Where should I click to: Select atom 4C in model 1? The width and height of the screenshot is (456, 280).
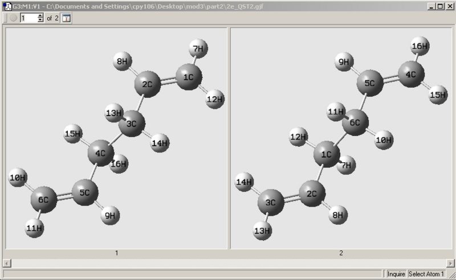(101, 153)
